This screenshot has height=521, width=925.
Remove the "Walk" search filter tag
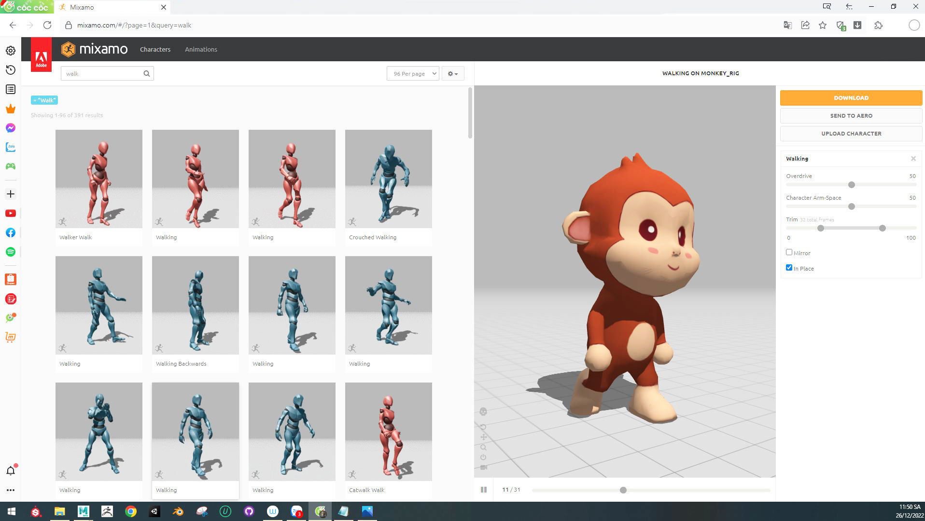[x=44, y=100]
